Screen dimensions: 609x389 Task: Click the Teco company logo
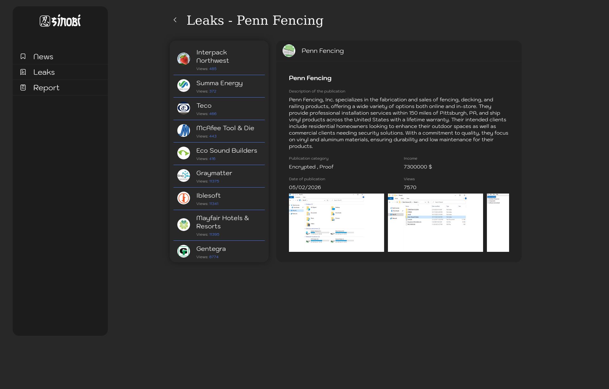(184, 108)
